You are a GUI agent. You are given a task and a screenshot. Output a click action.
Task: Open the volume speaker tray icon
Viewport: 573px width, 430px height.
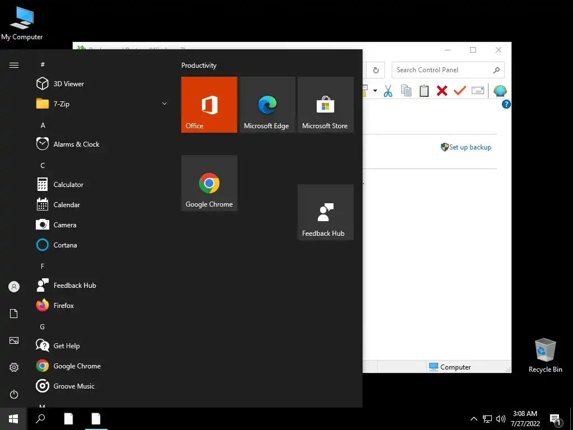click(x=501, y=419)
